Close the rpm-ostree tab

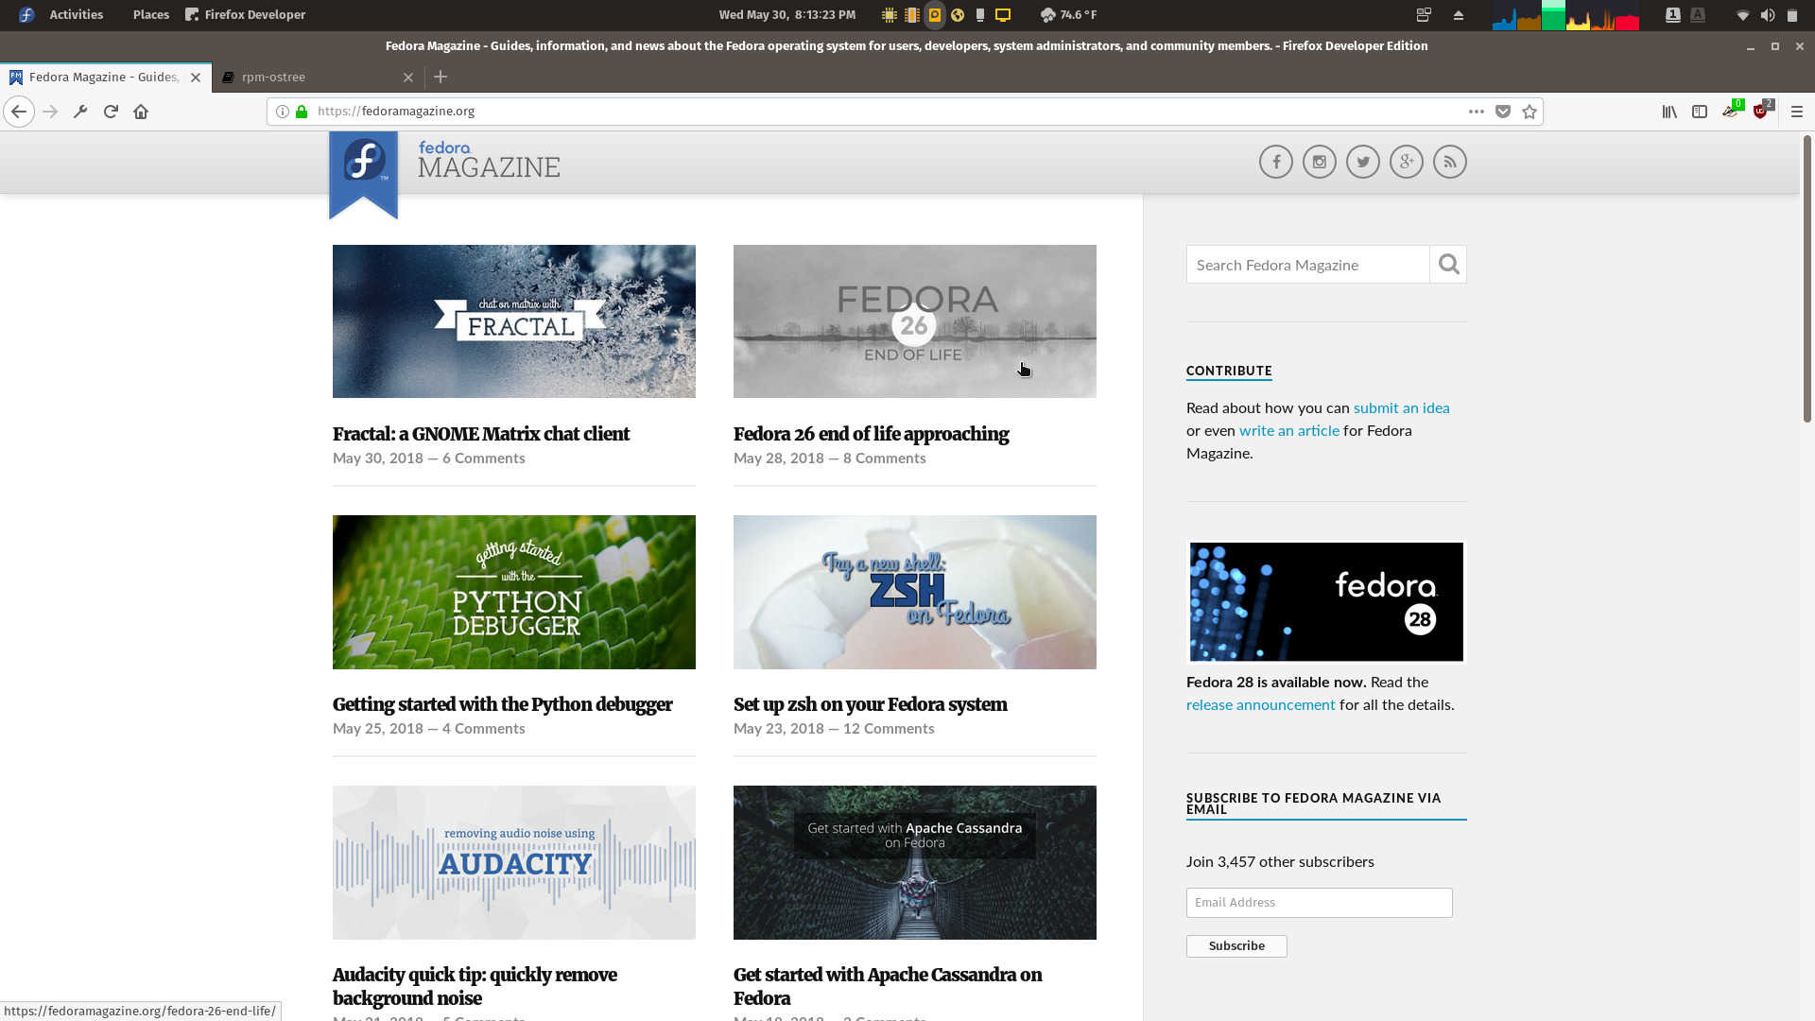408,78
